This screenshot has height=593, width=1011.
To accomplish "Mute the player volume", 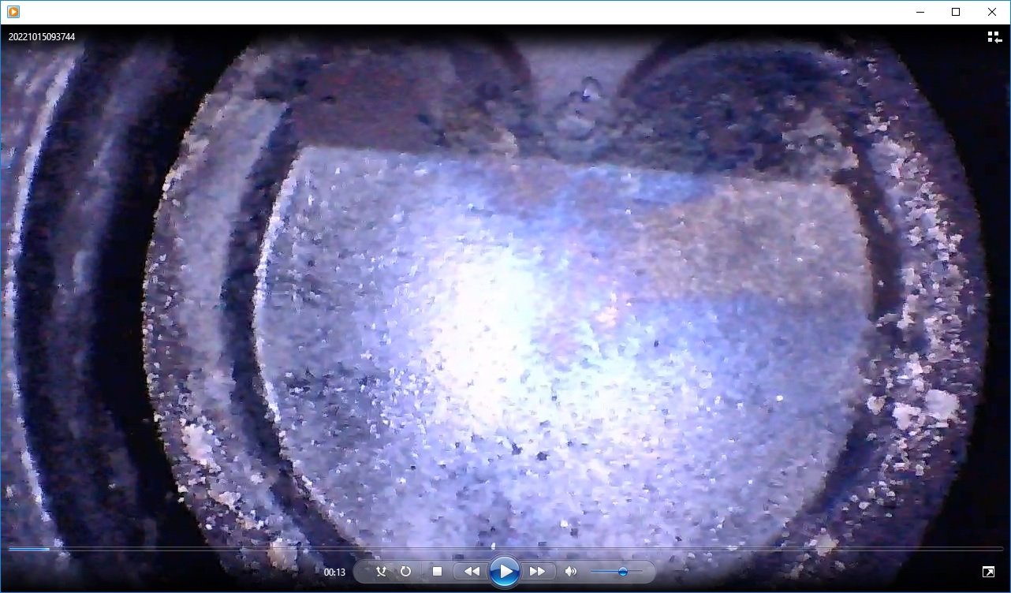I will [571, 572].
